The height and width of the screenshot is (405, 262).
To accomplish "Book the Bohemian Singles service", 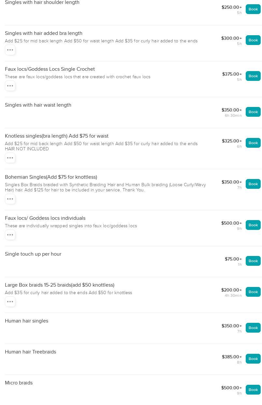I will click(253, 184).
